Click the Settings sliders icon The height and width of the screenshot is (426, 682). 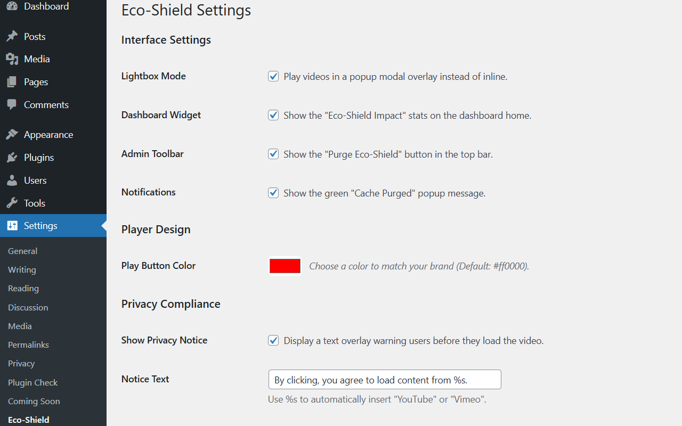point(12,226)
